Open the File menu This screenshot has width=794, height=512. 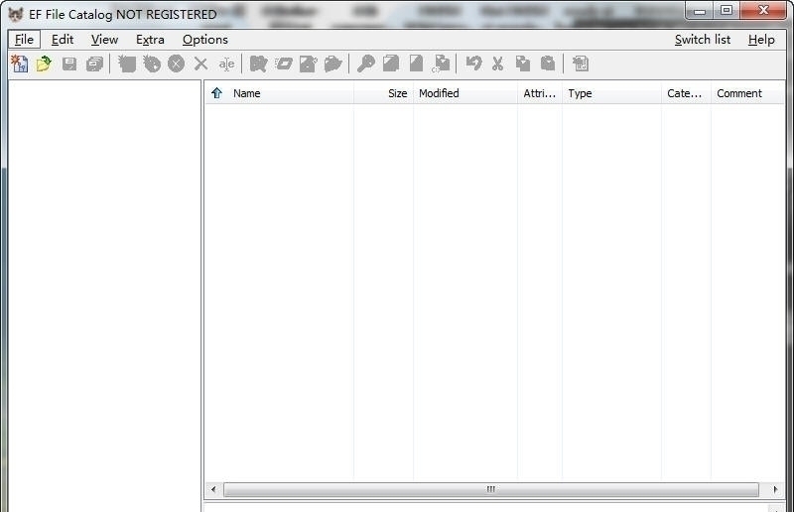24,40
